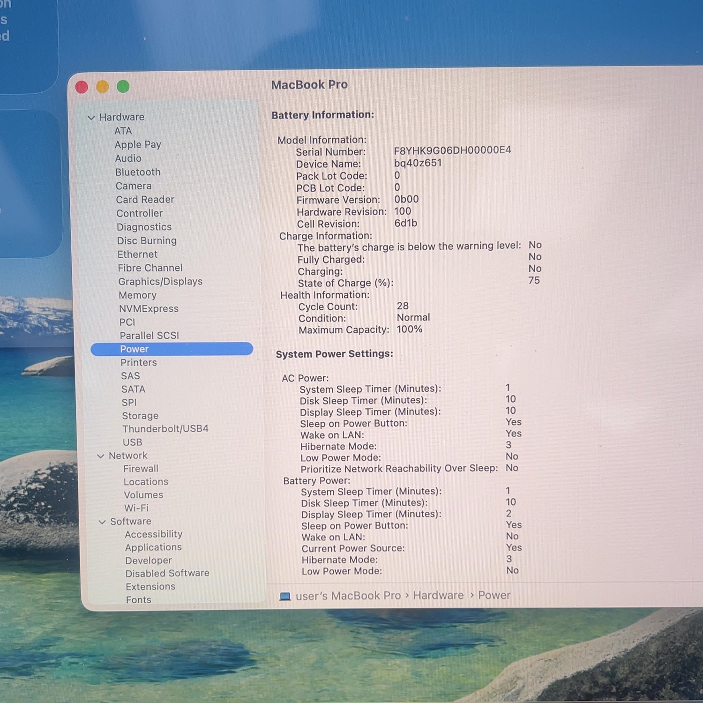Open the Storage hardware section
703x703 pixels.
click(x=140, y=416)
